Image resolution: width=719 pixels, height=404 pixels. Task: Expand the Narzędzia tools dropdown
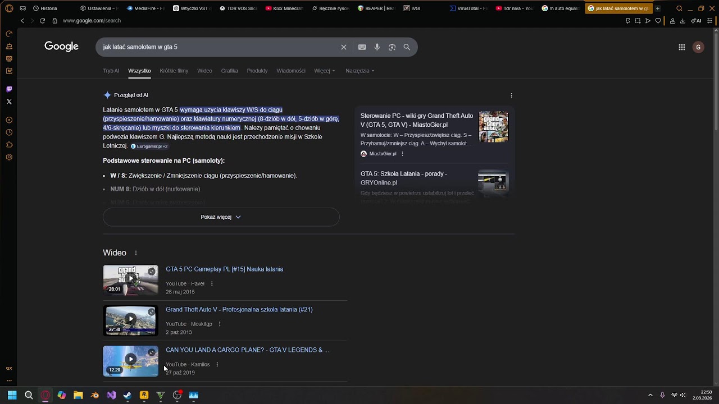[360, 71]
